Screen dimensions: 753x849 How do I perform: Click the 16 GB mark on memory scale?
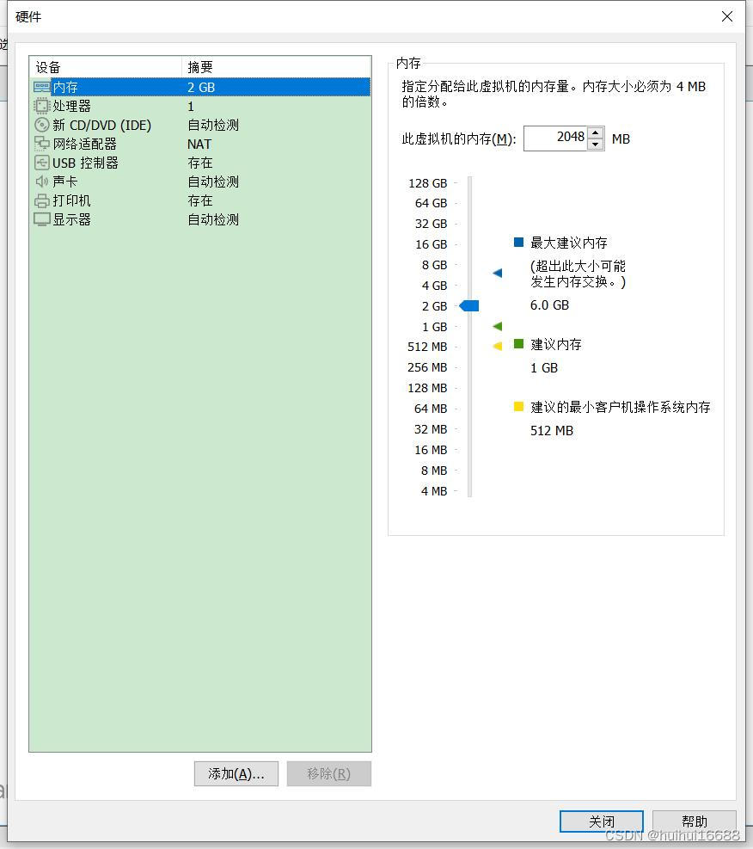pos(432,244)
